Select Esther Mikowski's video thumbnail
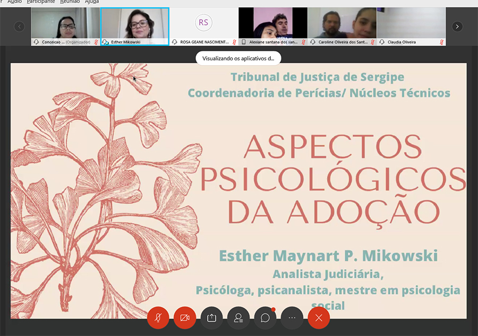This screenshot has height=336, width=478. (135, 23)
